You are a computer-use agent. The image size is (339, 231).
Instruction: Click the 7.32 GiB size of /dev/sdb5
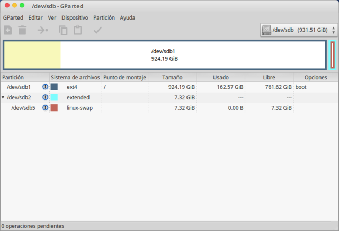click(185, 108)
